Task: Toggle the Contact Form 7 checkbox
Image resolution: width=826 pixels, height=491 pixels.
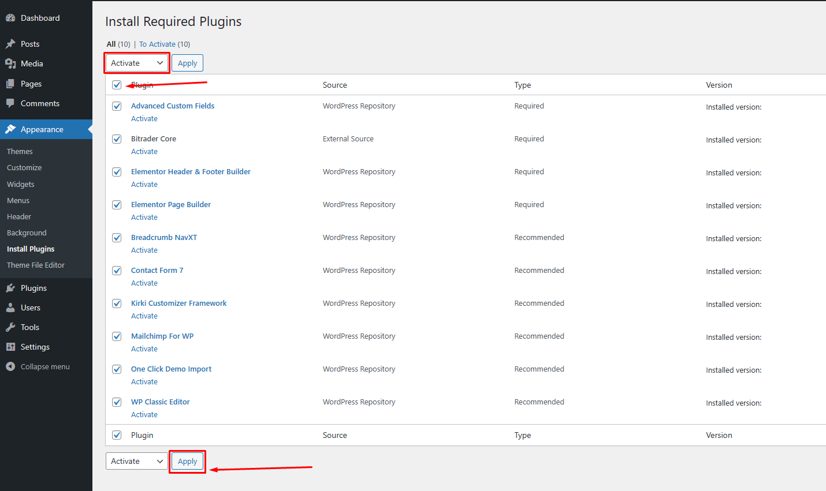Action: 117,271
